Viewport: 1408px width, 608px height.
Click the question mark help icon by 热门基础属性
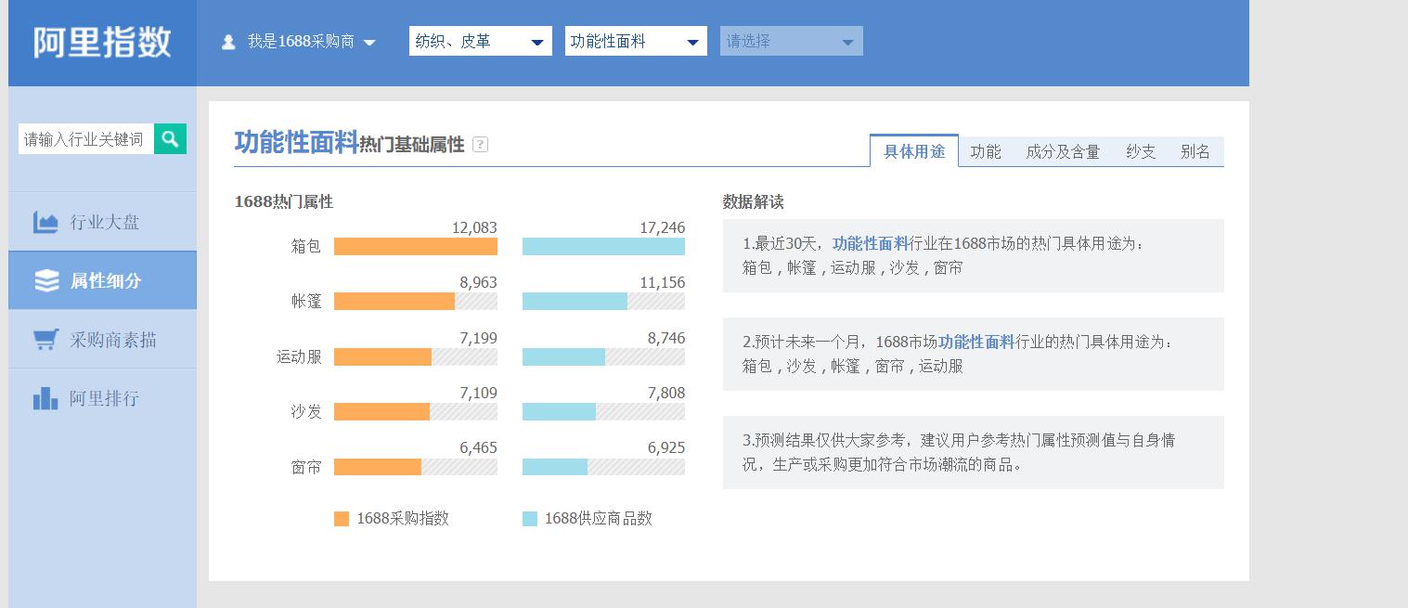coord(480,144)
